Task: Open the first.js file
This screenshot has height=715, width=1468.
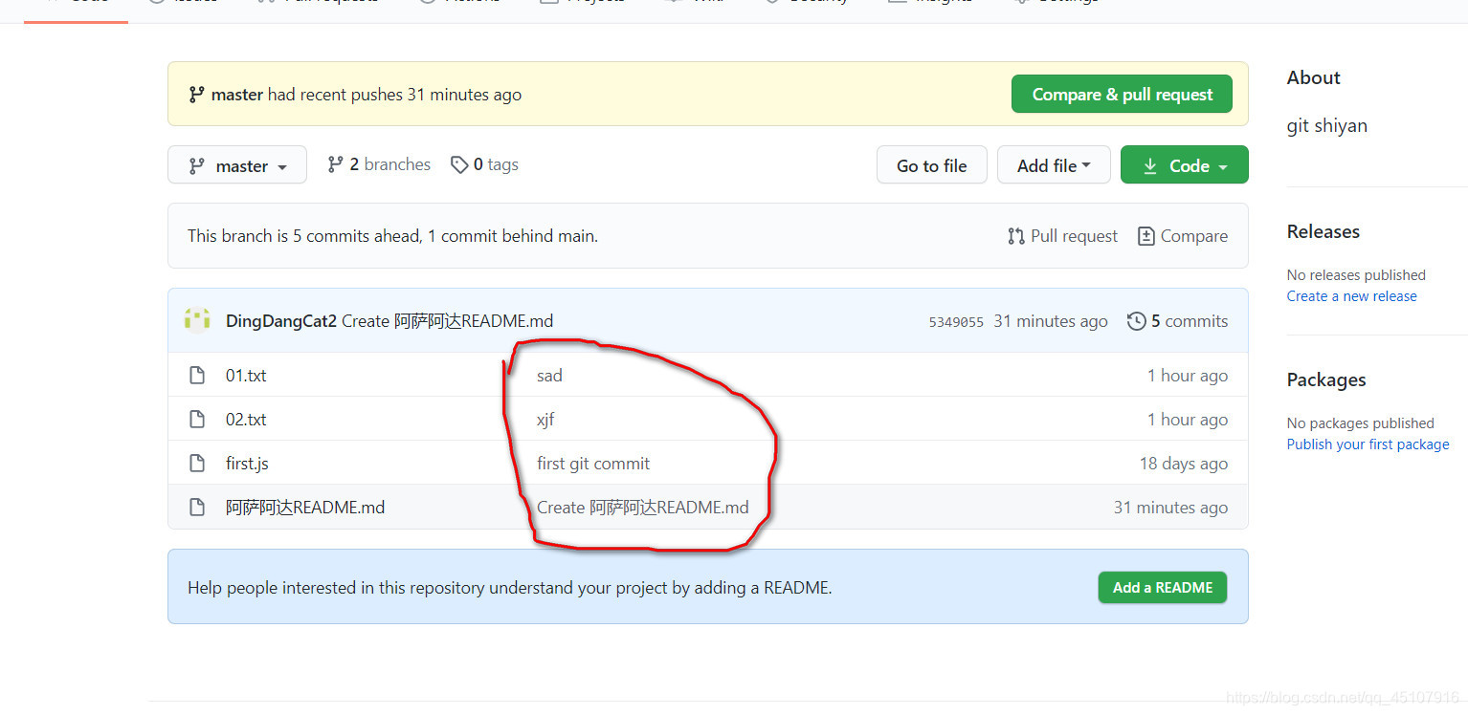Action: [247, 464]
